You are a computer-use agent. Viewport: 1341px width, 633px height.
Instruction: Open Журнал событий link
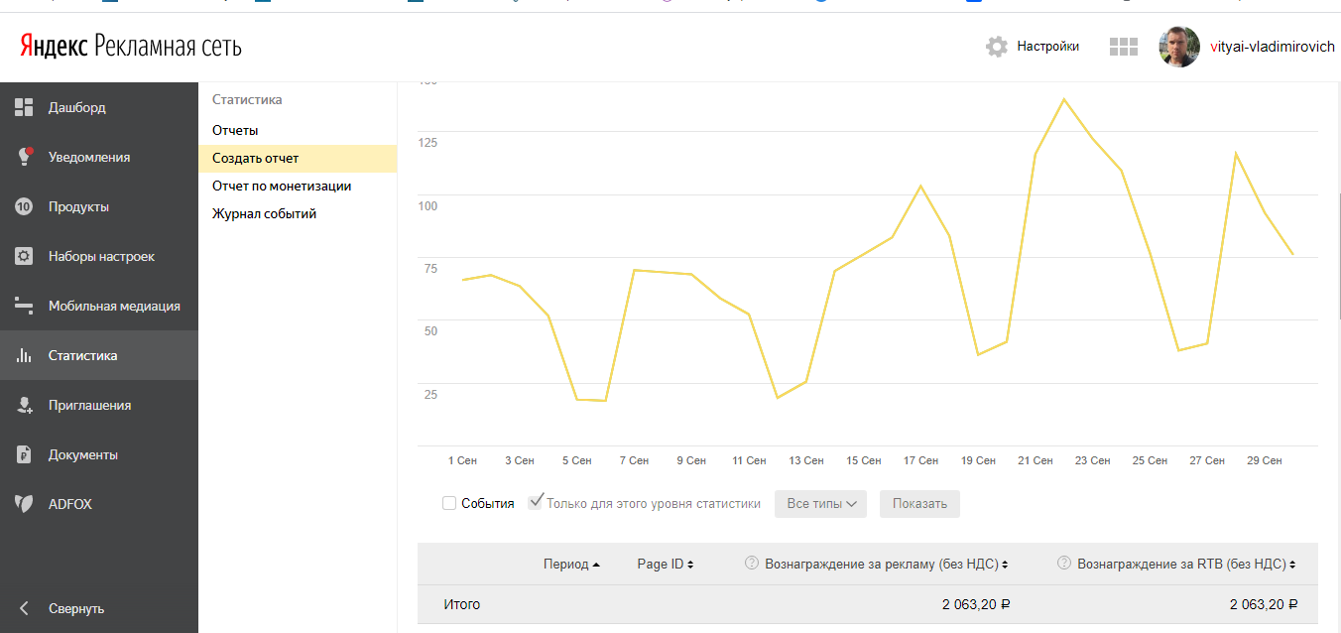point(264,213)
